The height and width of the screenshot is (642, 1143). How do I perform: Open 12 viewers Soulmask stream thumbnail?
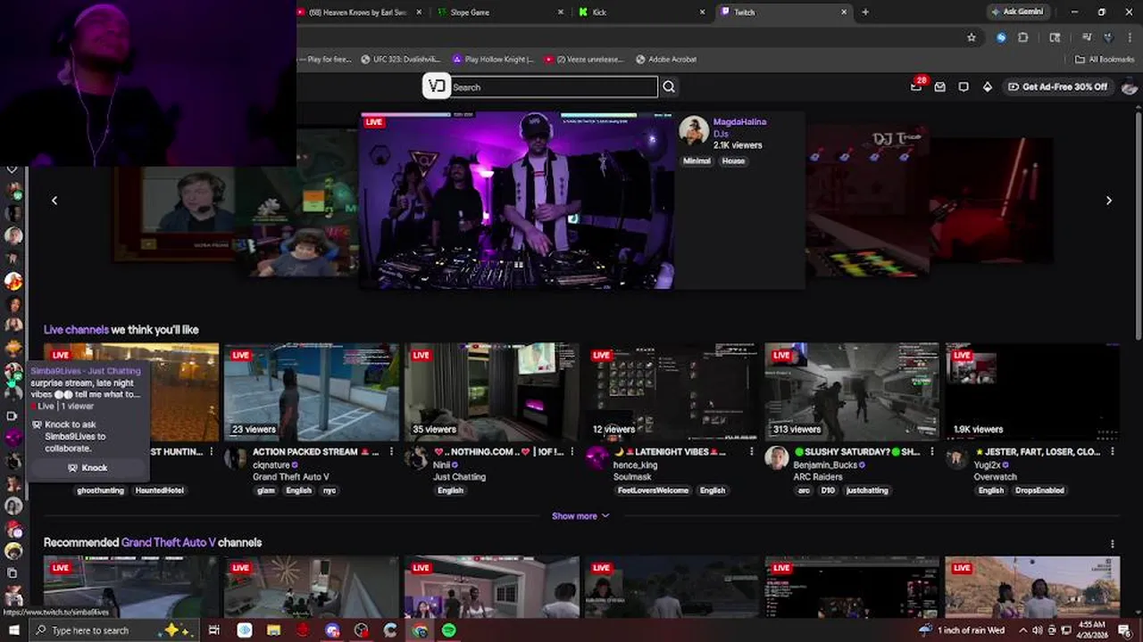click(x=672, y=392)
